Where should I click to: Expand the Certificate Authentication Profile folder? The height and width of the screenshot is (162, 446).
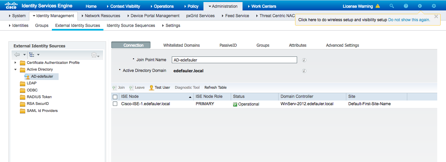click(15, 63)
